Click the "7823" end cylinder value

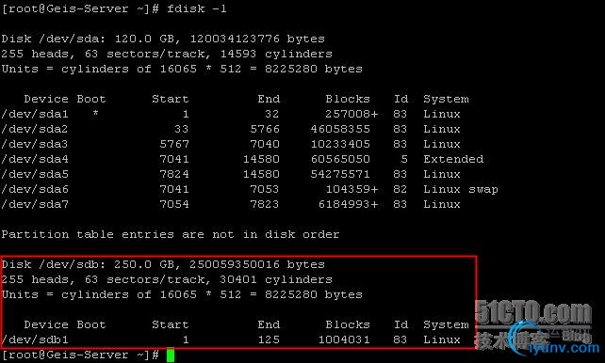point(265,204)
